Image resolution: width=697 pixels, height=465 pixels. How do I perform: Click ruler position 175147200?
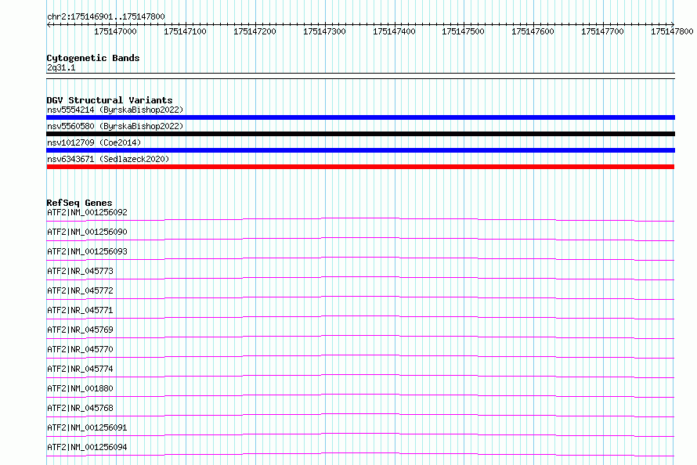click(x=255, y=31)
